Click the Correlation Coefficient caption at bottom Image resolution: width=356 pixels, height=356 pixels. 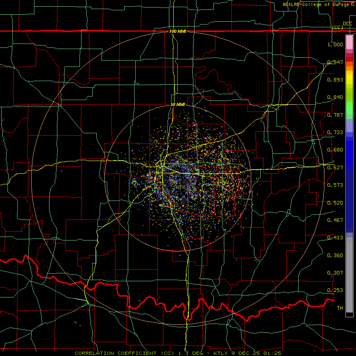click(x=178, y=353)
